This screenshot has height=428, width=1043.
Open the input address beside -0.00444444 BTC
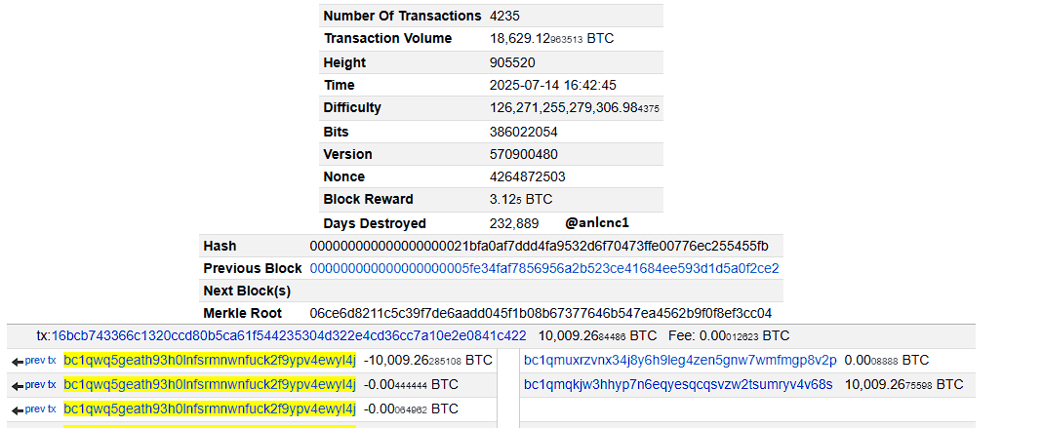click(210, 384)
